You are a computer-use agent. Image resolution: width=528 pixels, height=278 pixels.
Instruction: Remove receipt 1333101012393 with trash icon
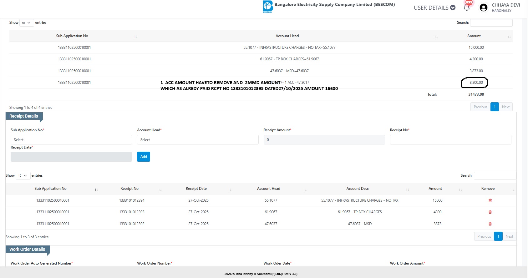coord(490,212)
